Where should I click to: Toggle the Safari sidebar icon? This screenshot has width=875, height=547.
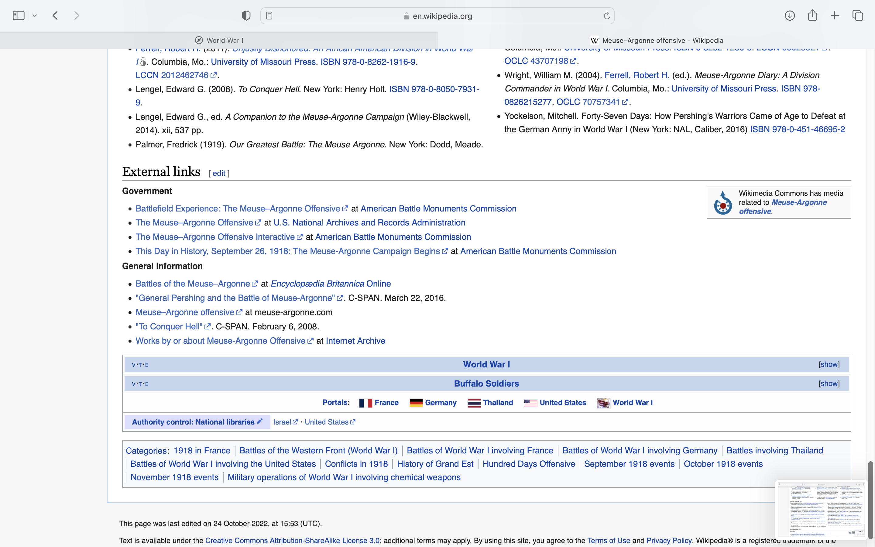(x=19, y=15)
